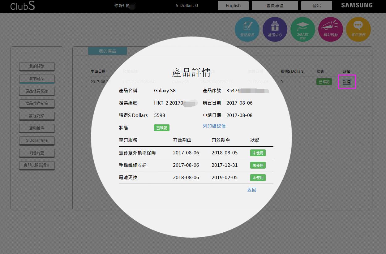This screenshot has height=254, width=386.
Task: Click the Club S logo
Action: 22,6
